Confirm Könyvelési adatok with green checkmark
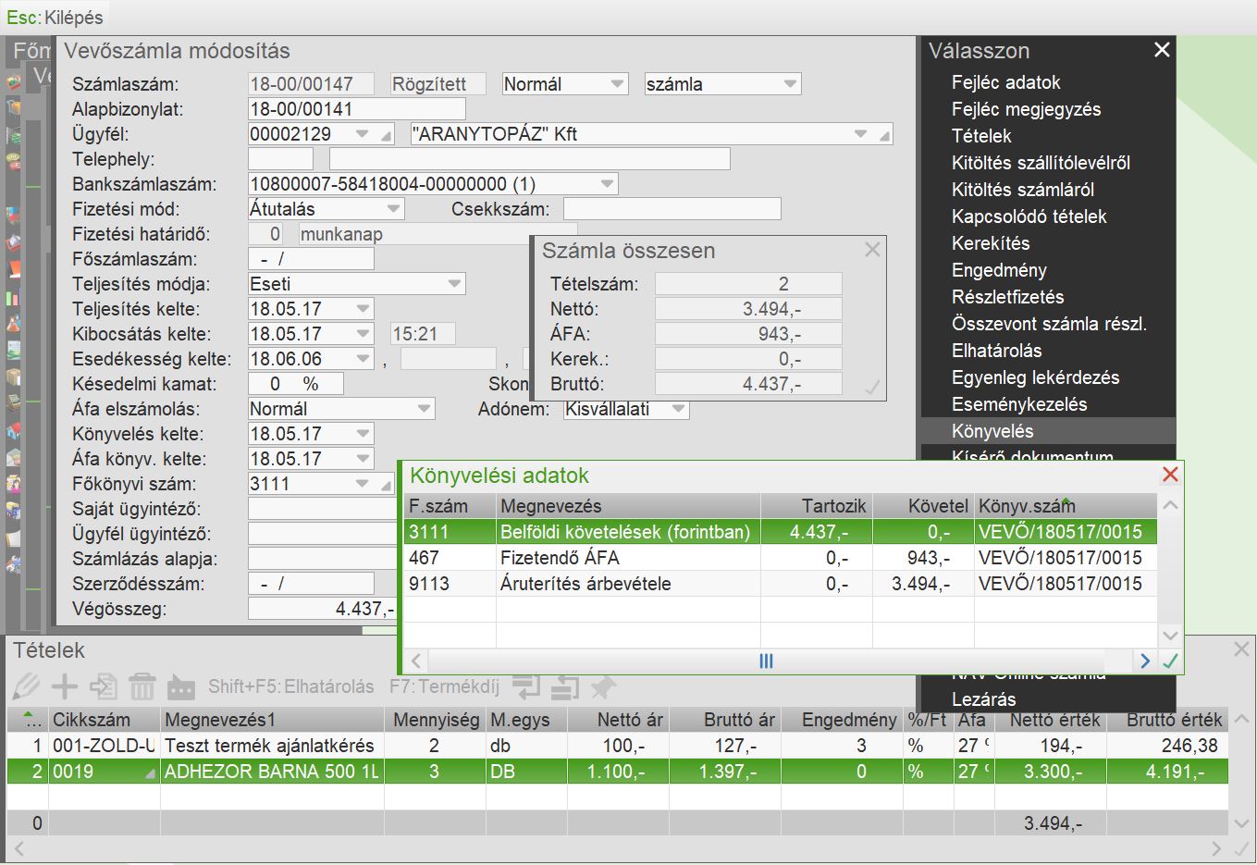This screenshot has height=865, width=1257. pos(1170,661)
